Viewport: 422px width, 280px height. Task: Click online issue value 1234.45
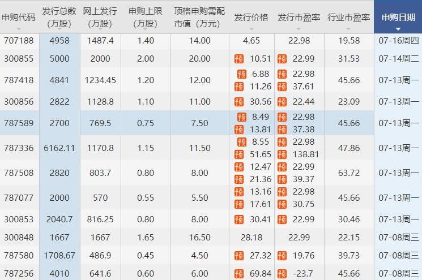click(x=100, y=80)
